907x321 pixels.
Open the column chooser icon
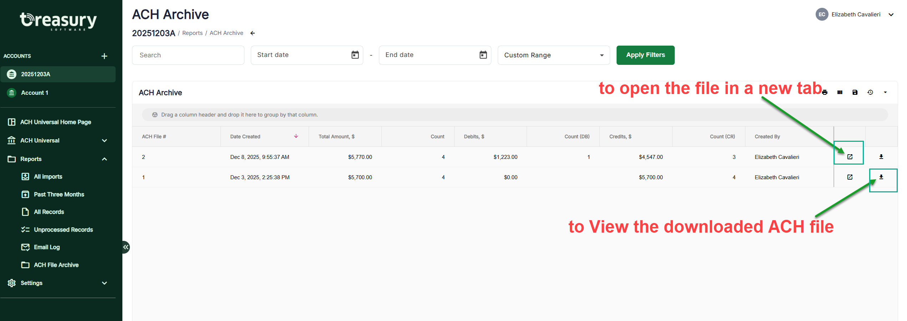[840, 93]
